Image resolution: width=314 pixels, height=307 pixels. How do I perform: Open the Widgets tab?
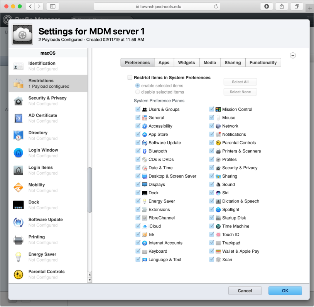click(186, 63)
